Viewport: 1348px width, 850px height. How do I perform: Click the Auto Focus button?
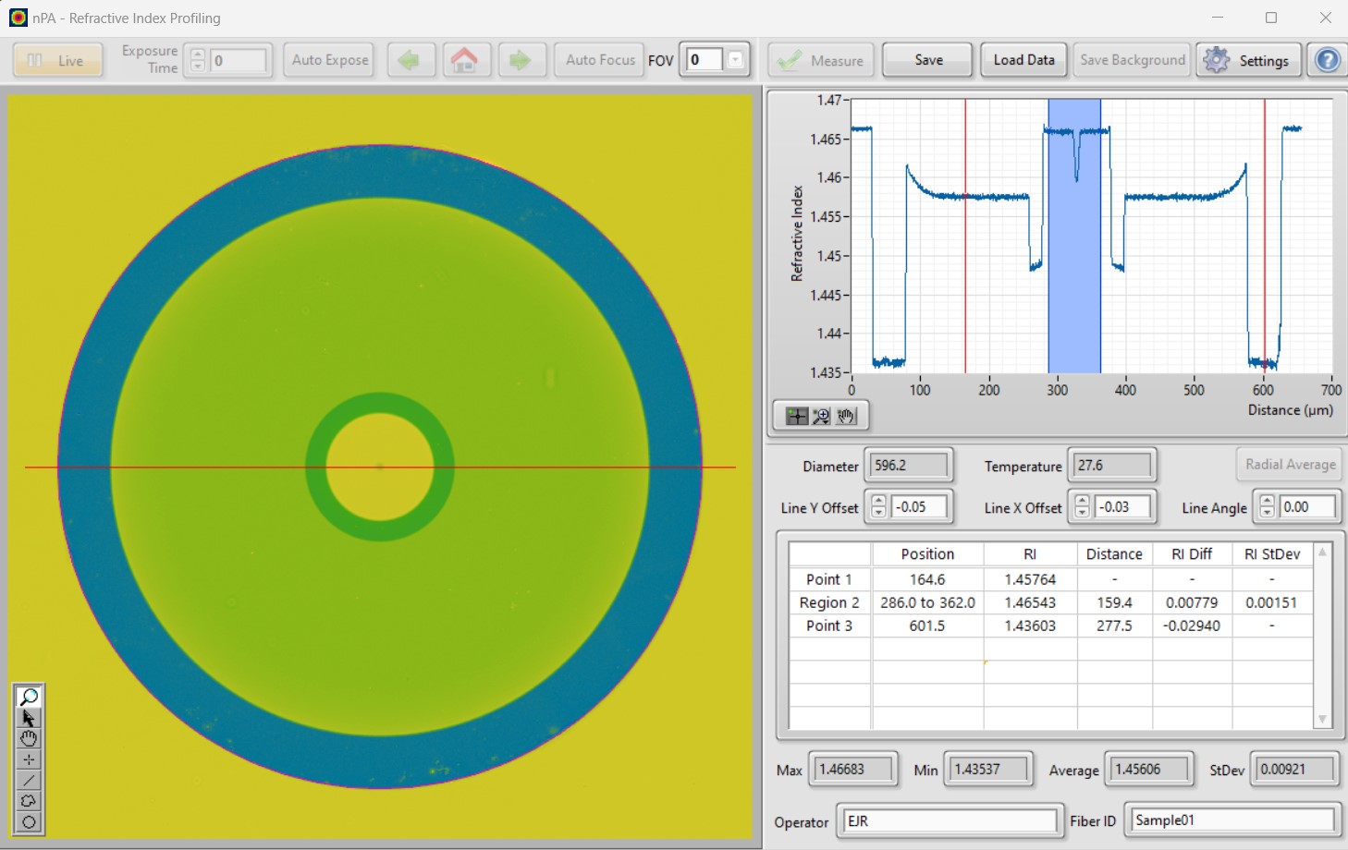[600, 61]
